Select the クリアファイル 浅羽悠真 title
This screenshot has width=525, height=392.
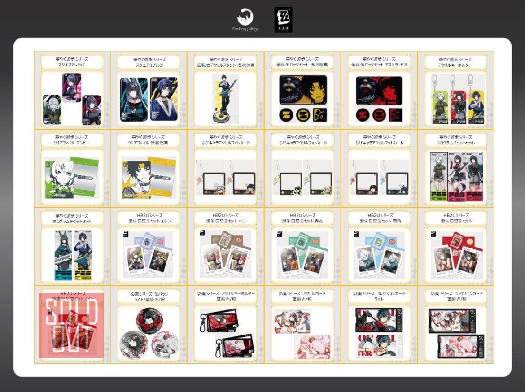click(x=149, y=140)
